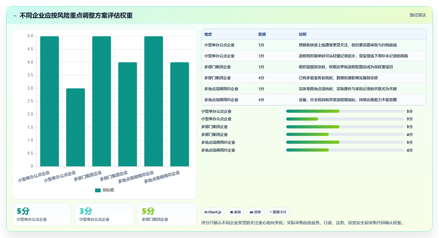Click the 多地点高频用印企业 chart bar reaching 5.0
The image size is (439, 238).
coord(154,101)
